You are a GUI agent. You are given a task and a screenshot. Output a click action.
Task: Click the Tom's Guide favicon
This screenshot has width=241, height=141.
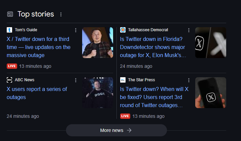tap(9, 30)
